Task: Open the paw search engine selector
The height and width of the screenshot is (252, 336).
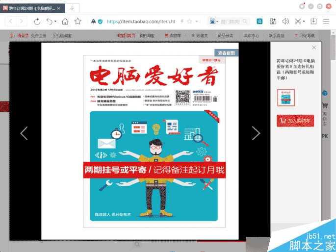Action: click(214, 22)
